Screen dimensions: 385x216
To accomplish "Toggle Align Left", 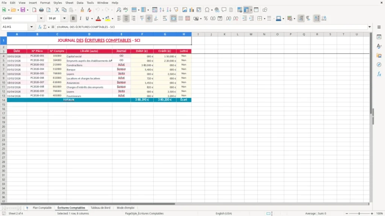I will [119, 18].
